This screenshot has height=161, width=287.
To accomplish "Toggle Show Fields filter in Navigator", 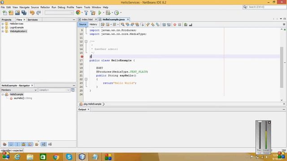I will coord(11,144).
